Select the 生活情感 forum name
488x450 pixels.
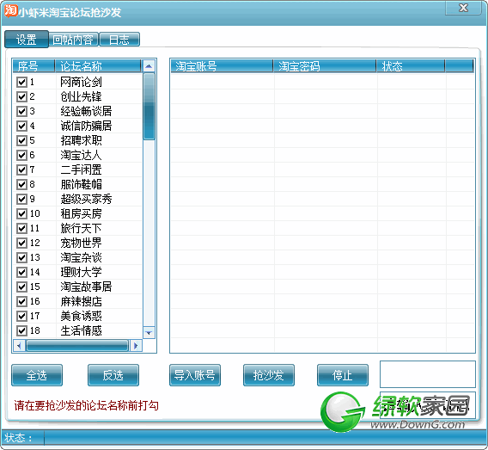tap(81, 330)
